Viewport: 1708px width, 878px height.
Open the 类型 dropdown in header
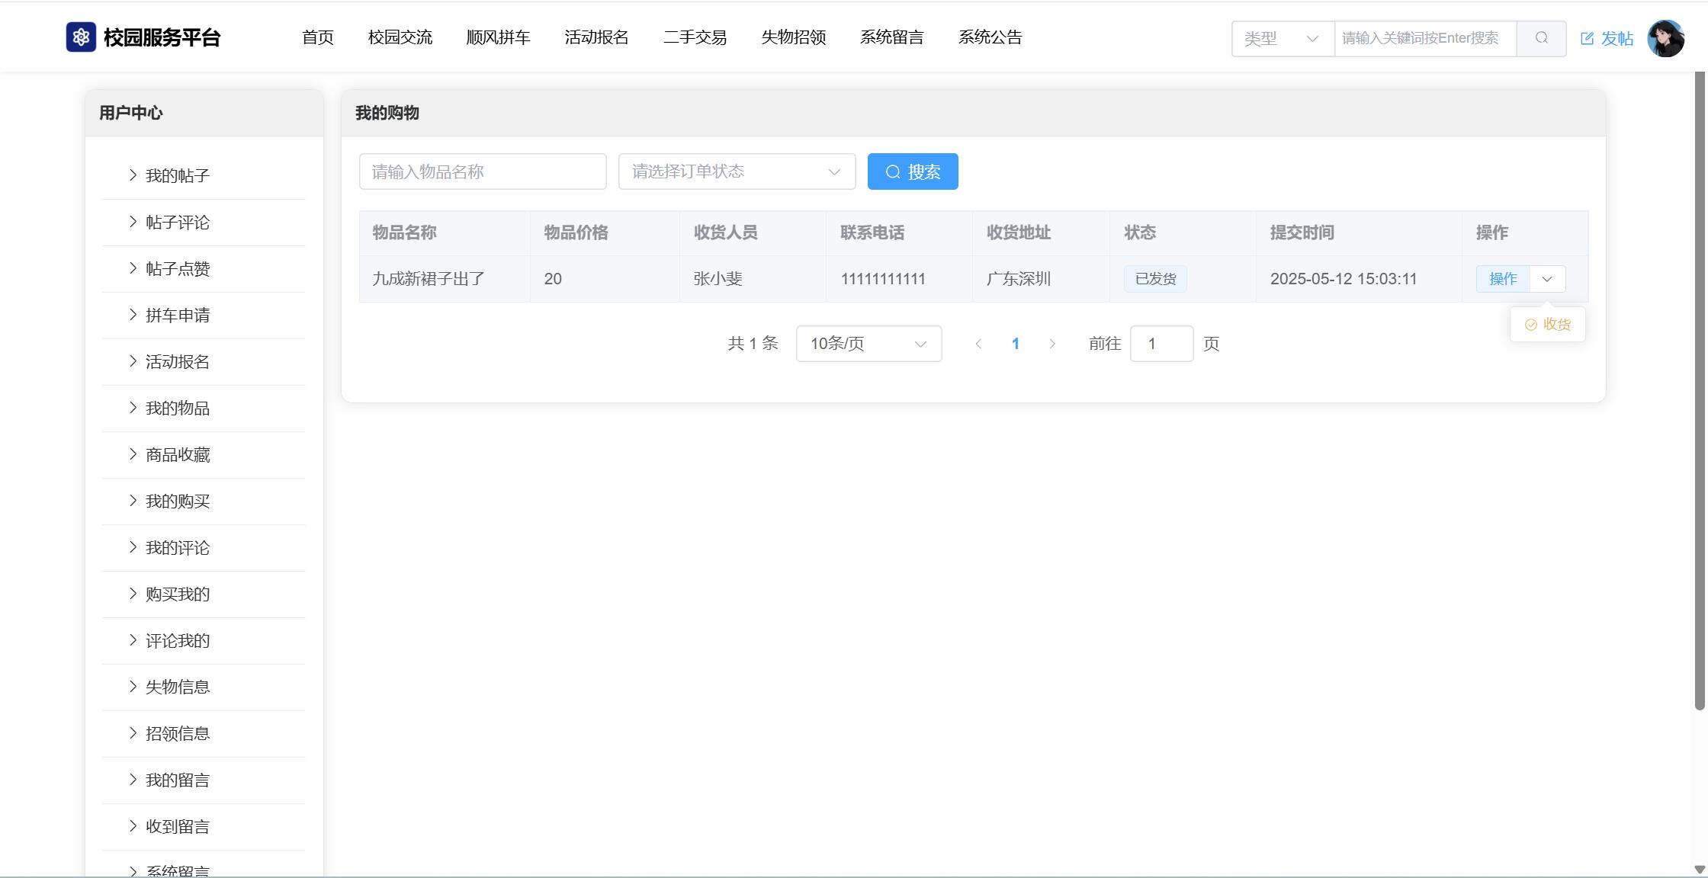pyautogui.click(x=1282, y=38)
